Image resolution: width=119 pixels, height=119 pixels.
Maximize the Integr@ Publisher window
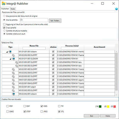click(x=103, y=4)
